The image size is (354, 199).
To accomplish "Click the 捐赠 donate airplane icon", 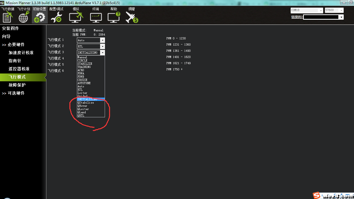I will 132,17.
